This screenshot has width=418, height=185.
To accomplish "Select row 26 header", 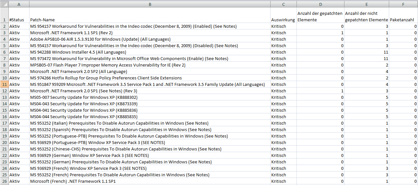I will [4, 181].
